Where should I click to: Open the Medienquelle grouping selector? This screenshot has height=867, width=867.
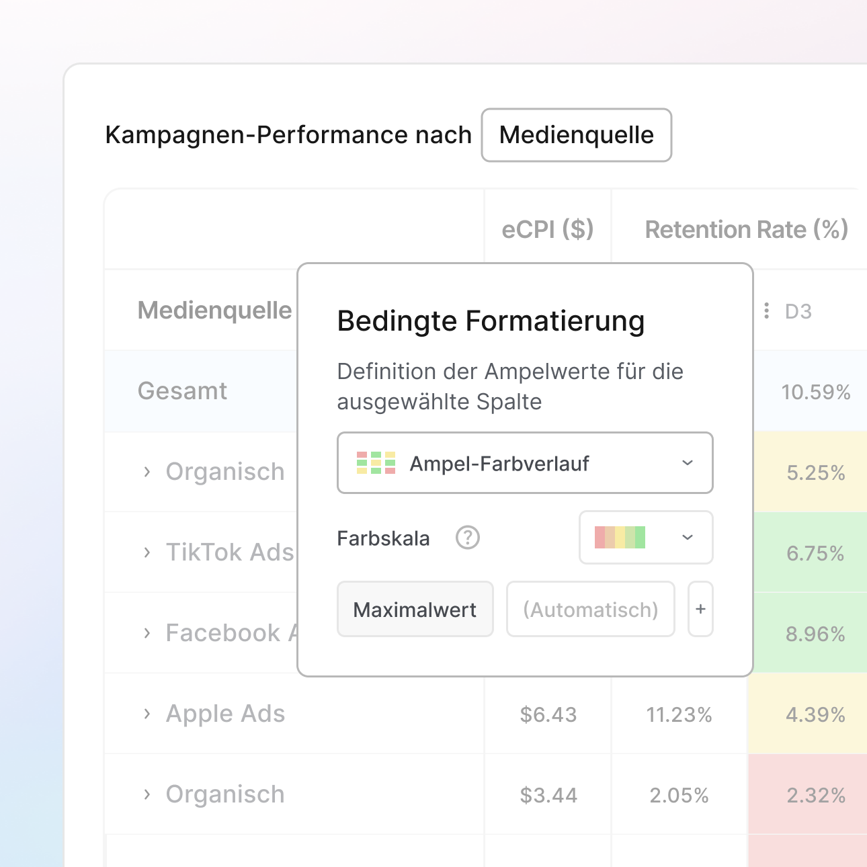[x=576, y=135]
